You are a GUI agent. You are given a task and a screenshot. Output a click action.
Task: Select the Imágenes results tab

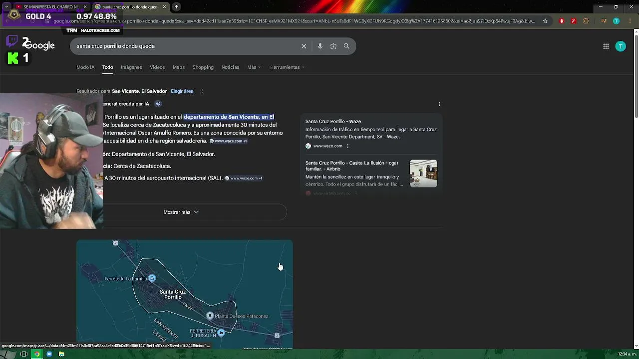[x=131, y=67]
